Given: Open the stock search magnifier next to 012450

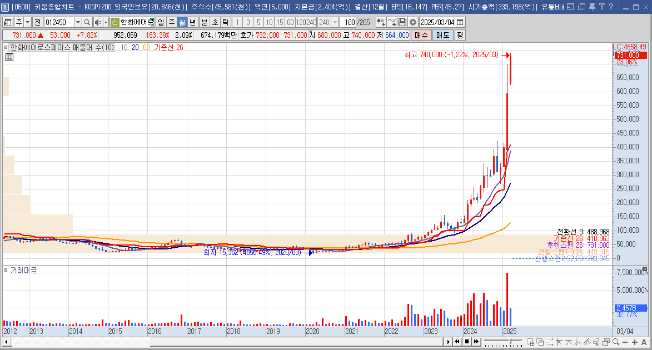Looking at the screenshot, I should (87, 22).
